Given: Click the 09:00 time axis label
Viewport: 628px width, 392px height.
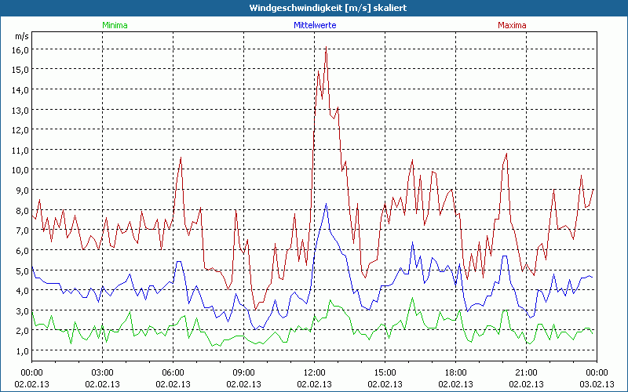Looking at the screenshot, I should click(x=243, y=372).
